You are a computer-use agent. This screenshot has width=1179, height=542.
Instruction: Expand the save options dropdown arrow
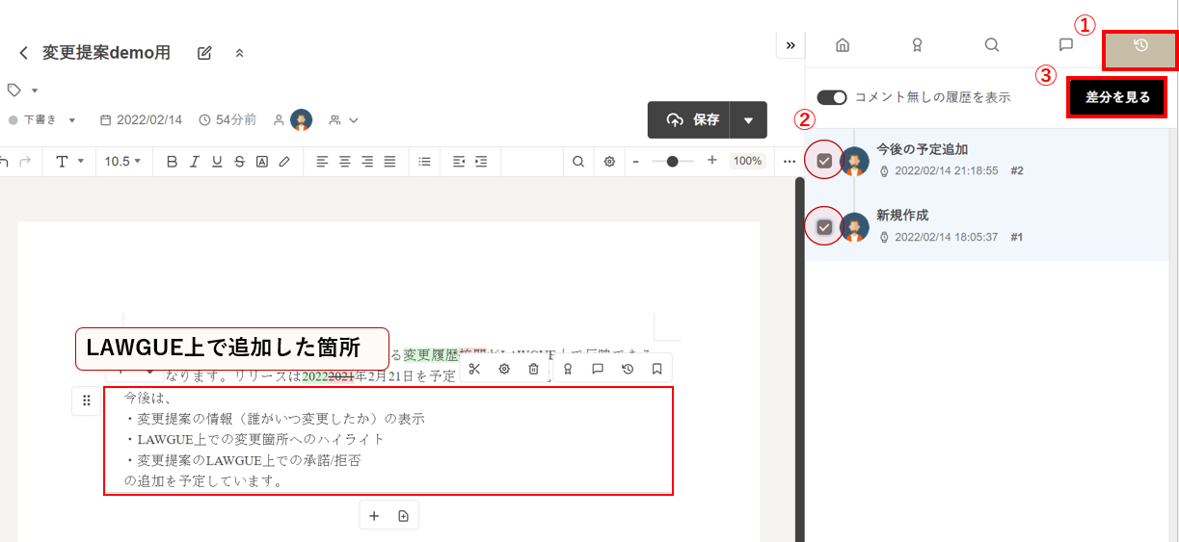click(x=748, y=120)
